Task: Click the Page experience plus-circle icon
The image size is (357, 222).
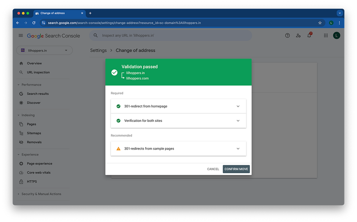Action: click(21, 164)
